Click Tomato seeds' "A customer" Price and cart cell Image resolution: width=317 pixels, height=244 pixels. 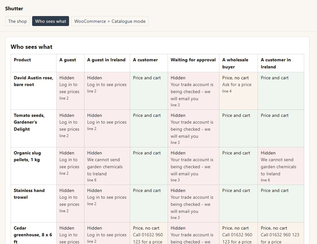coord(149,128)
